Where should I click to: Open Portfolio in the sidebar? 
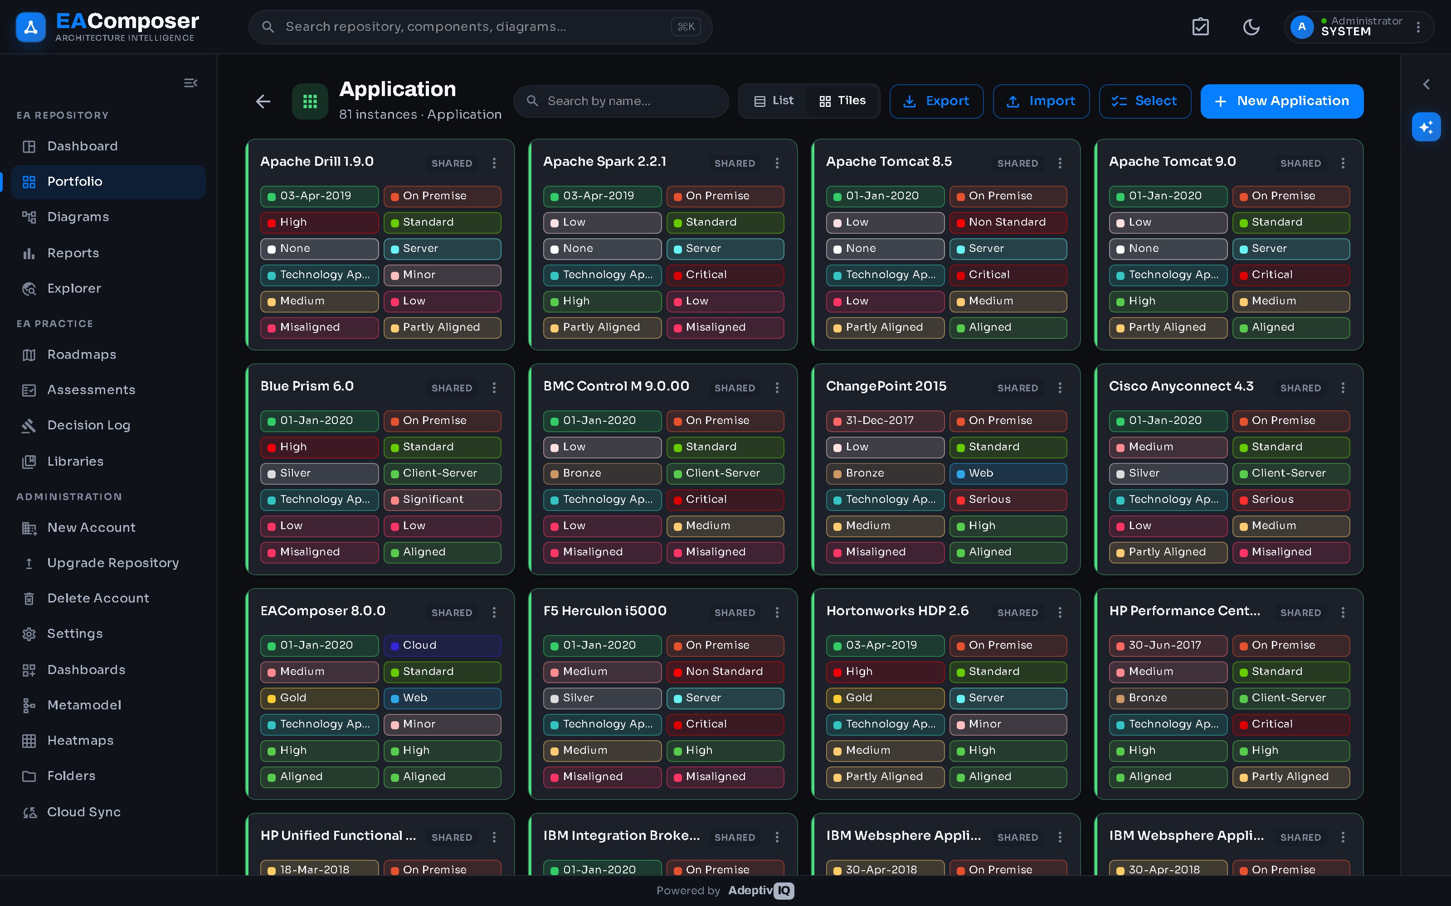(108, 182)
